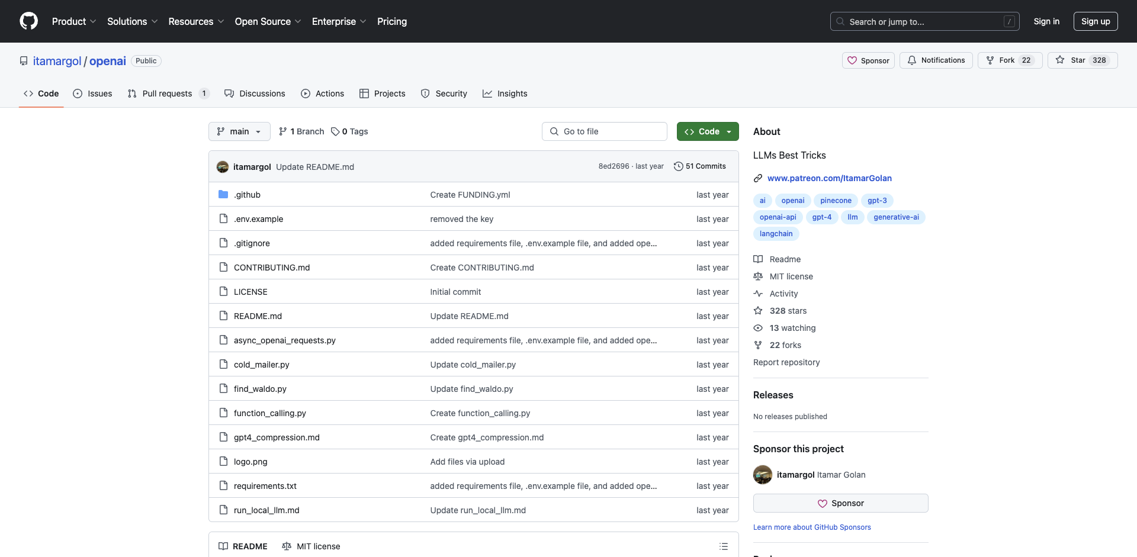1137x557 pixels.
Task: Switch to the Issues tab
Action: [92, 94]
